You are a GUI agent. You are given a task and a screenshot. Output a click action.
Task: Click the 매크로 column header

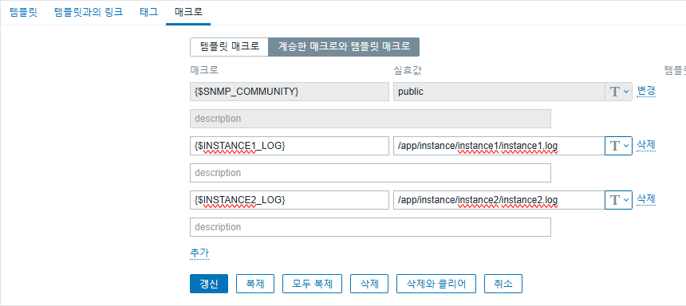(x=204, y=70)
